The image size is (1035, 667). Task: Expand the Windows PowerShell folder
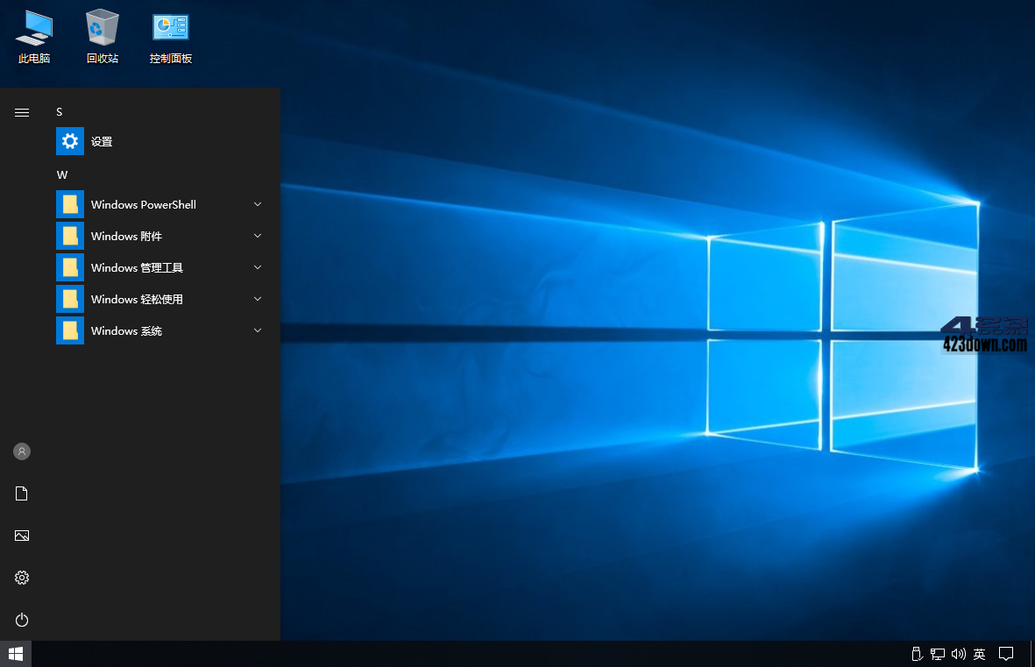point(257,204)
